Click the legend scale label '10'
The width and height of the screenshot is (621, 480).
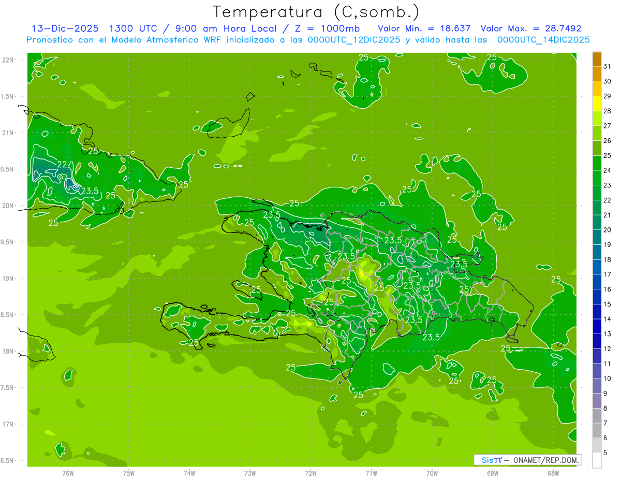pos(608,379)
